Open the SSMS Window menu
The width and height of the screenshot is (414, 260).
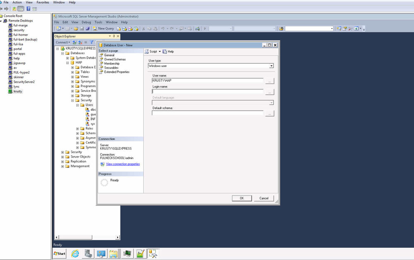pyautogui.click(x=111, y=22)
